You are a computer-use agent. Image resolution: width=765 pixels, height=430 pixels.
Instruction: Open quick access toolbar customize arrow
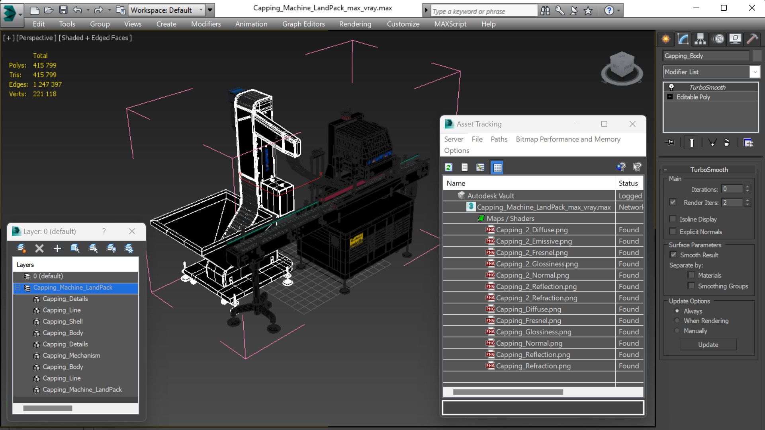(x=210, y=10)
